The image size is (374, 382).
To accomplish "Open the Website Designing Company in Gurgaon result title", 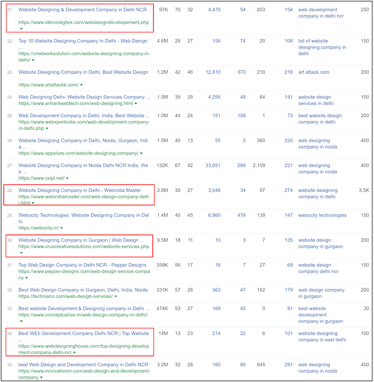I will (x=81, y=240).
